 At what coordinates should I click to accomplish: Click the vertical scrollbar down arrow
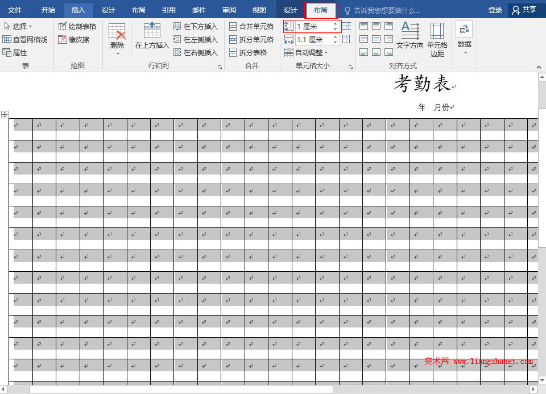(542, 380)
